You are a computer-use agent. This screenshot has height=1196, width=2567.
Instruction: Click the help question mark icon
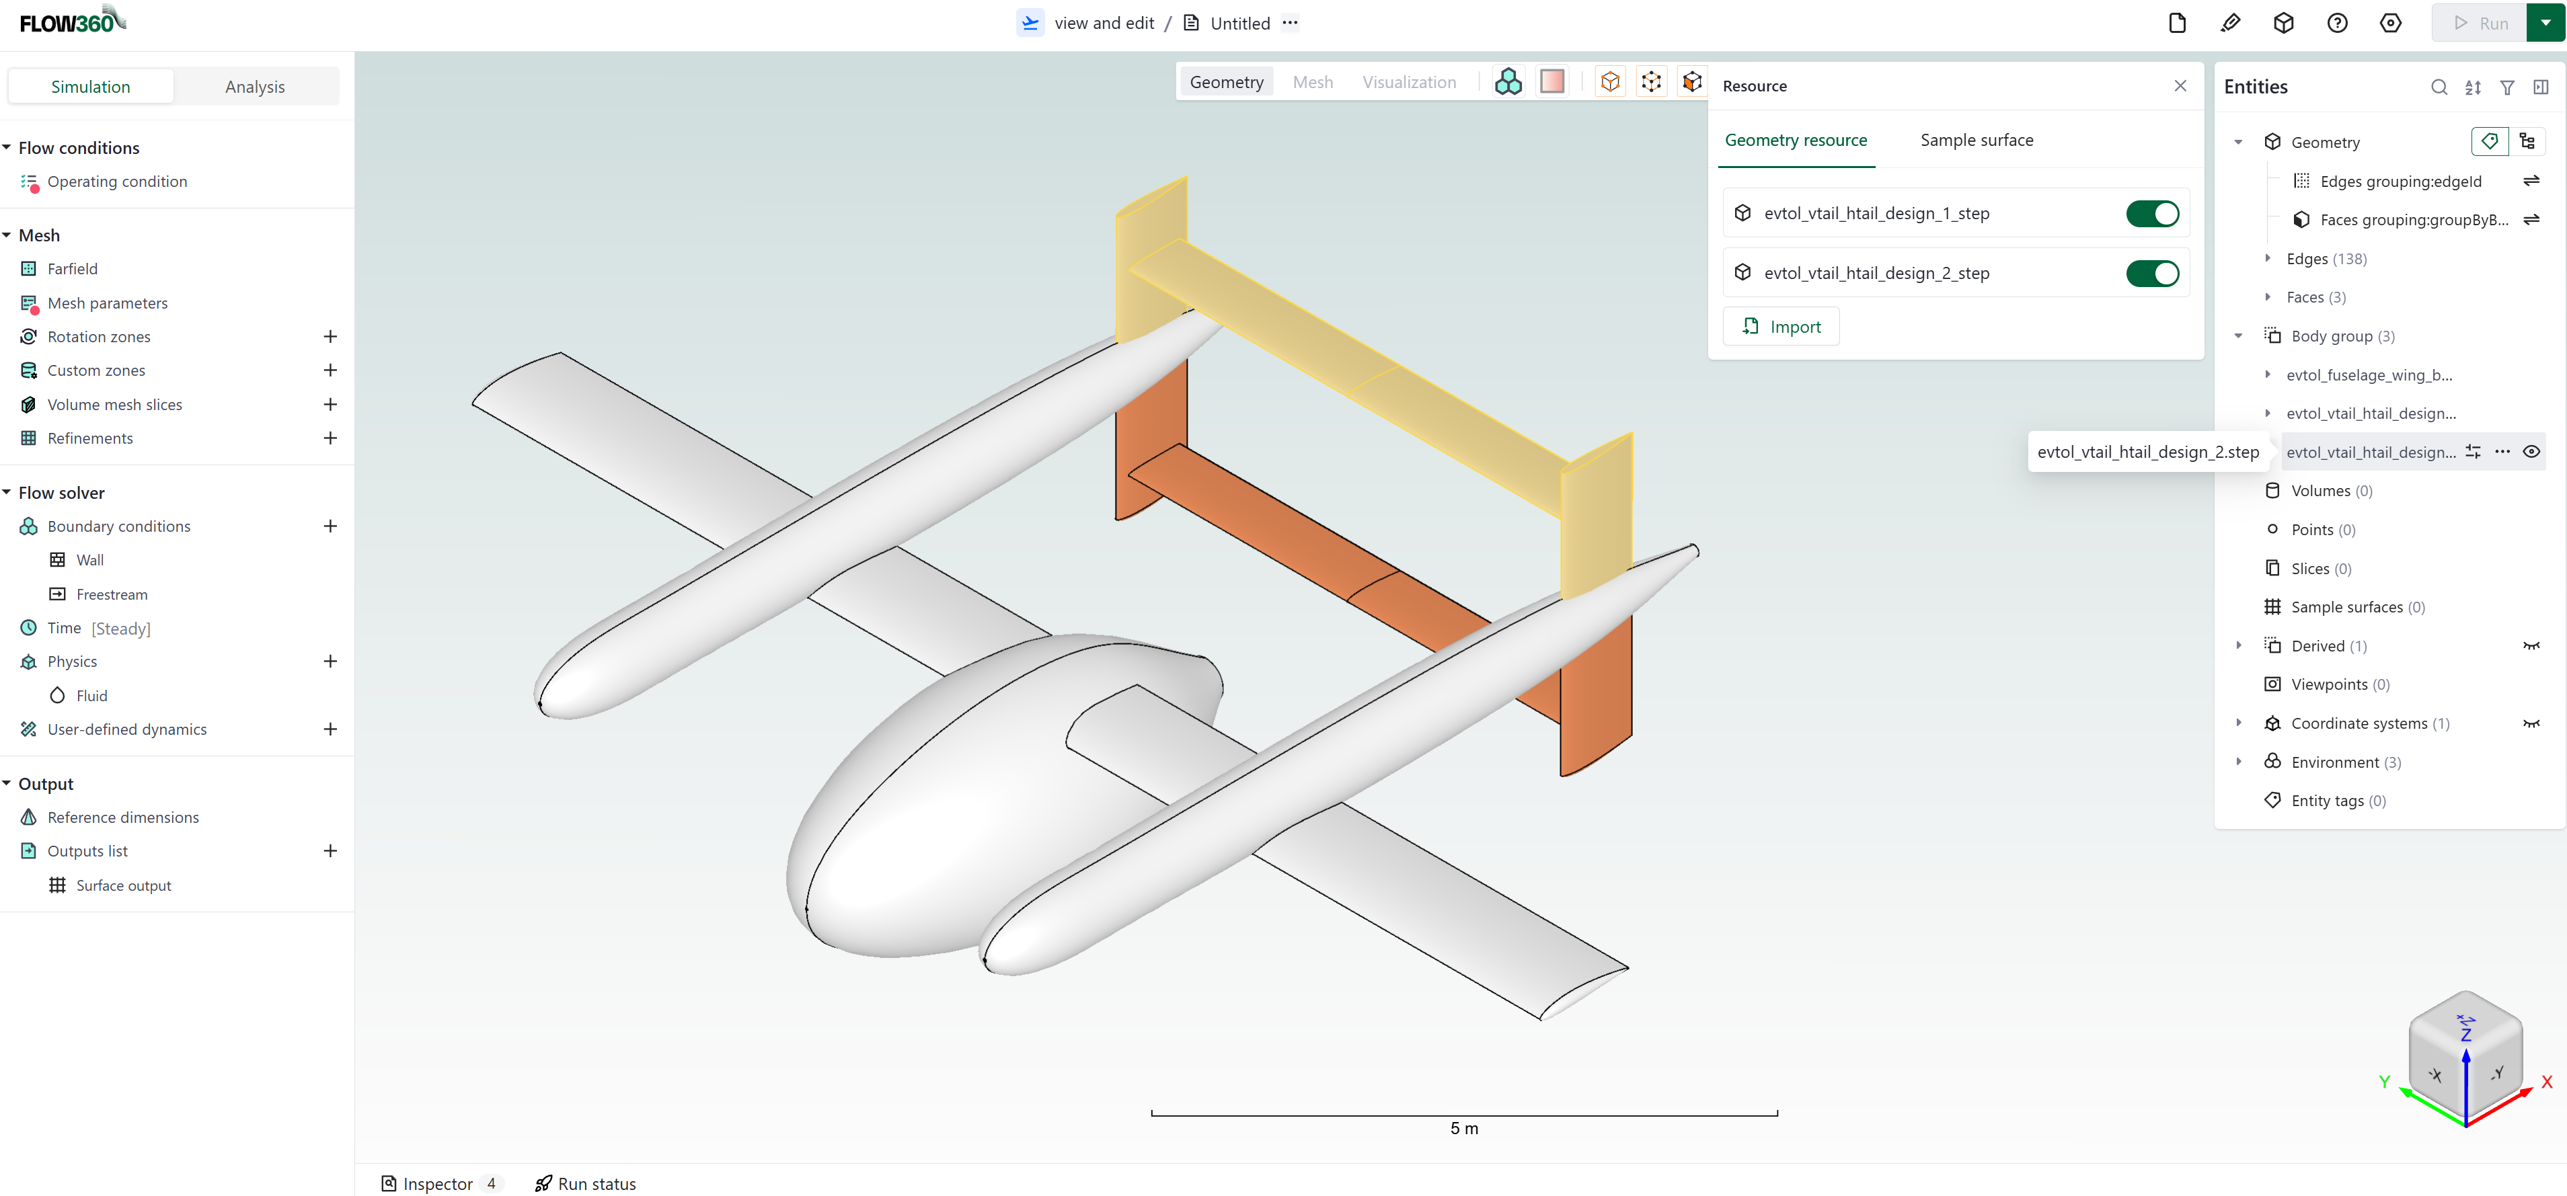click(2337, 23)
